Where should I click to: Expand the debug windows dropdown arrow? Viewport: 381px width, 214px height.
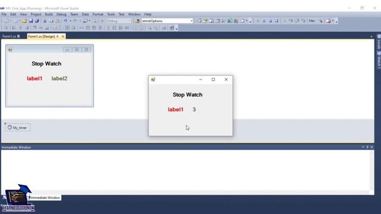point(333,21)
